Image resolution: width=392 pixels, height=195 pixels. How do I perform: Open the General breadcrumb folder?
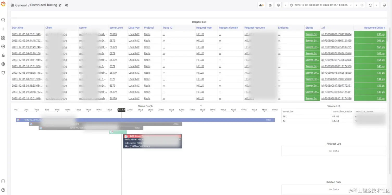click(21, 5)
